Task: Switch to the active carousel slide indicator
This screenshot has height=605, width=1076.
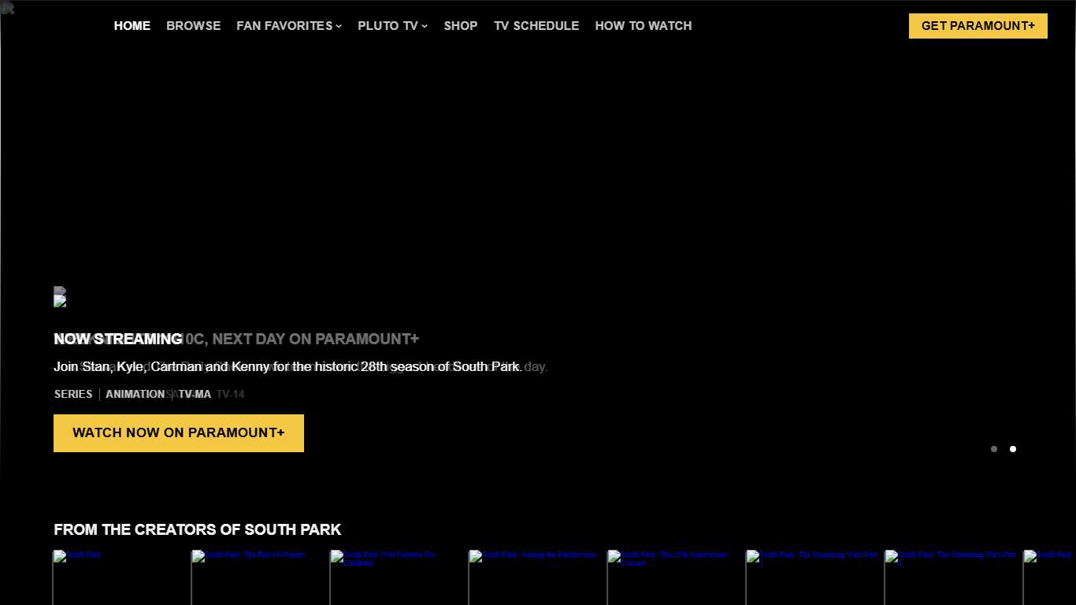Action: [1013, 449]
